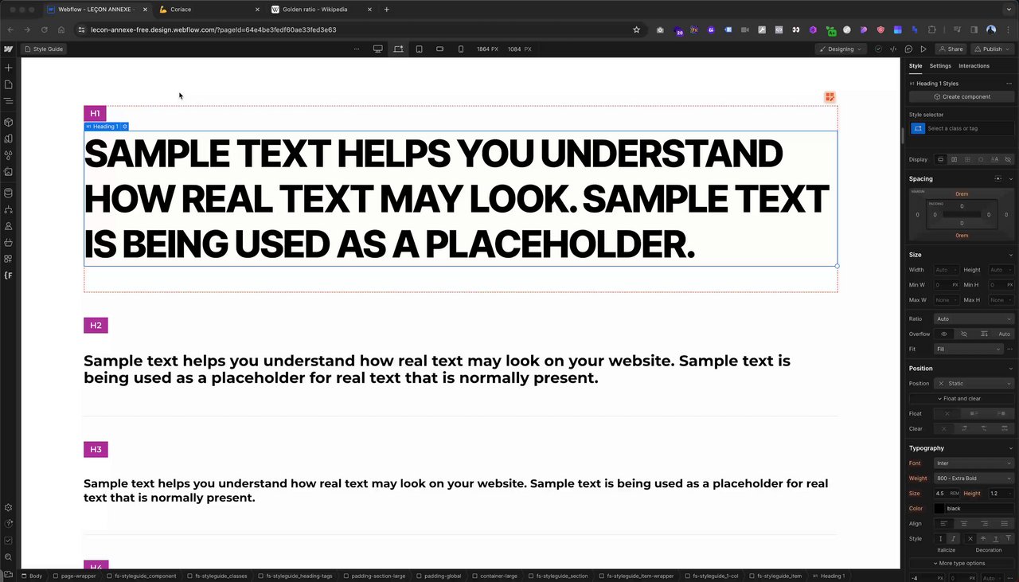Open the Assets image icon panel
Screen dimensions: 1019x582
9,171
